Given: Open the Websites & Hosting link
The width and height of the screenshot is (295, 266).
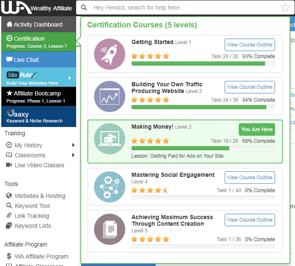Looking at the screenshot, I should pos(40,196).
